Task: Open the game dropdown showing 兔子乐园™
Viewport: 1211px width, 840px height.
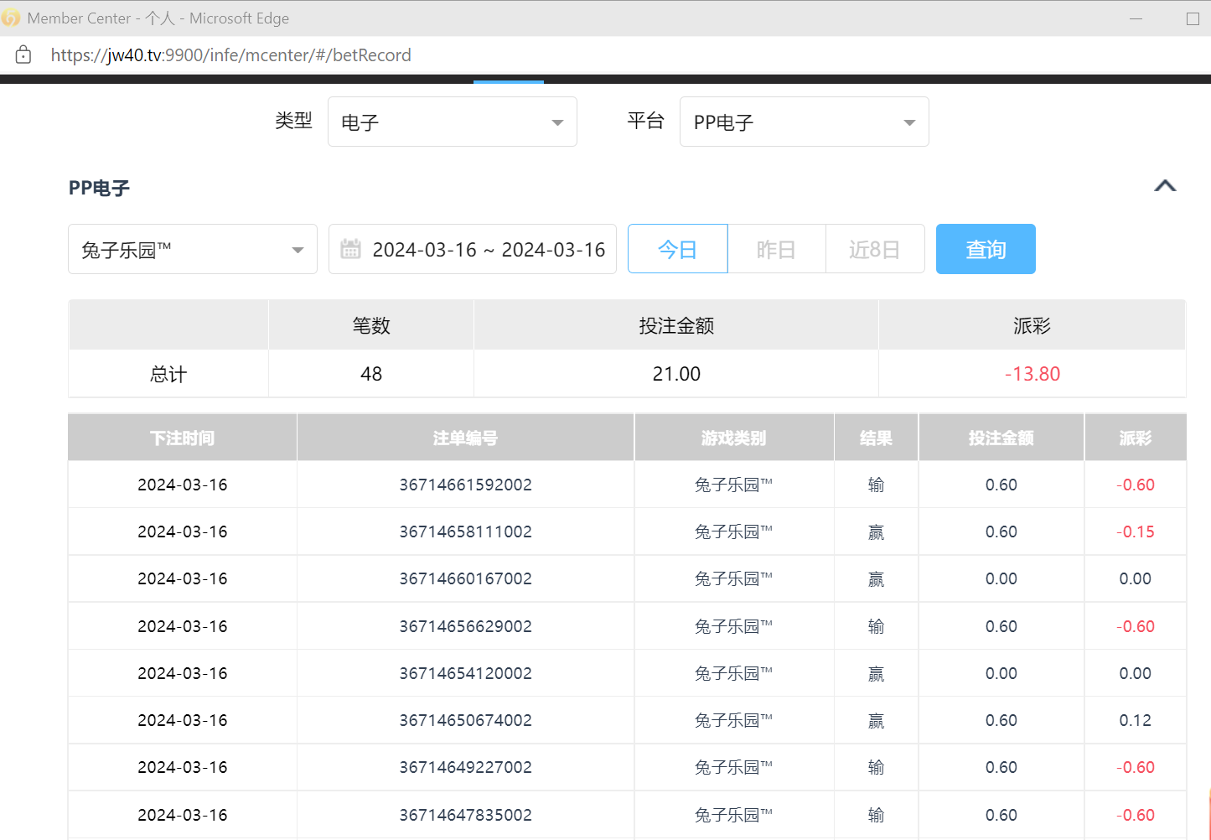Action: tap(193, 249)
